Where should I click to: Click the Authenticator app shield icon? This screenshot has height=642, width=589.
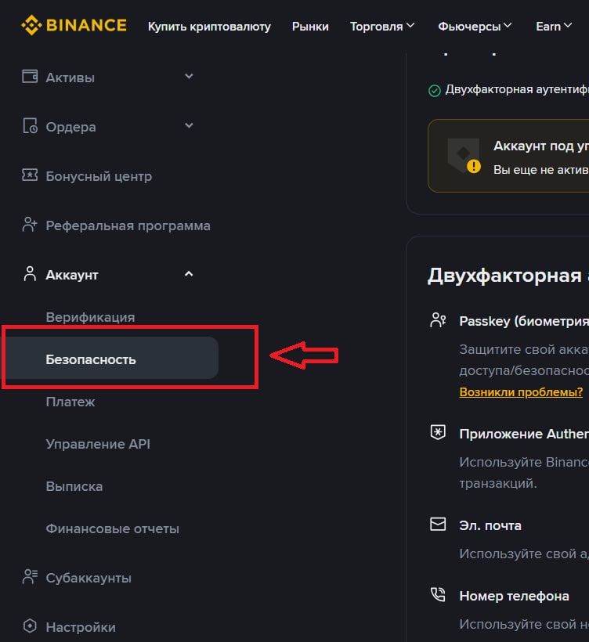[x=438, y=433]
